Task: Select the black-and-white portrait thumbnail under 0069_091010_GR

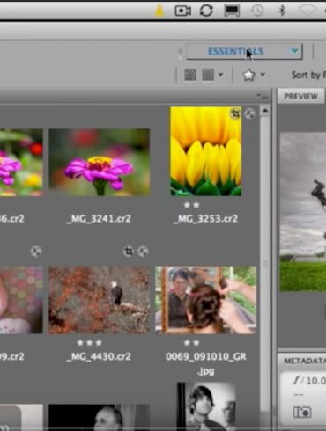Action: (x=206, y=406)
